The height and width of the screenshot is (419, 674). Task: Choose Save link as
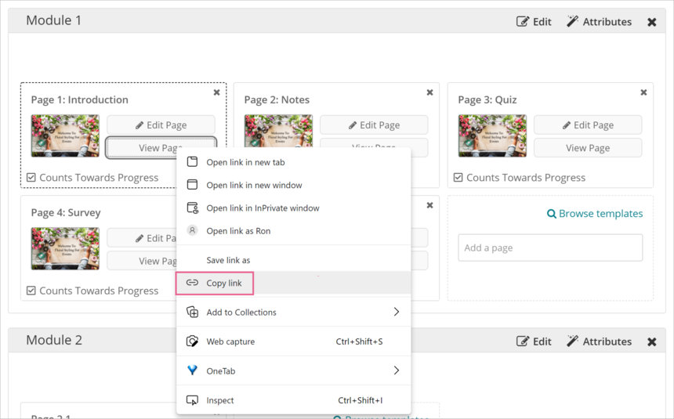click(x=294, y=260)
